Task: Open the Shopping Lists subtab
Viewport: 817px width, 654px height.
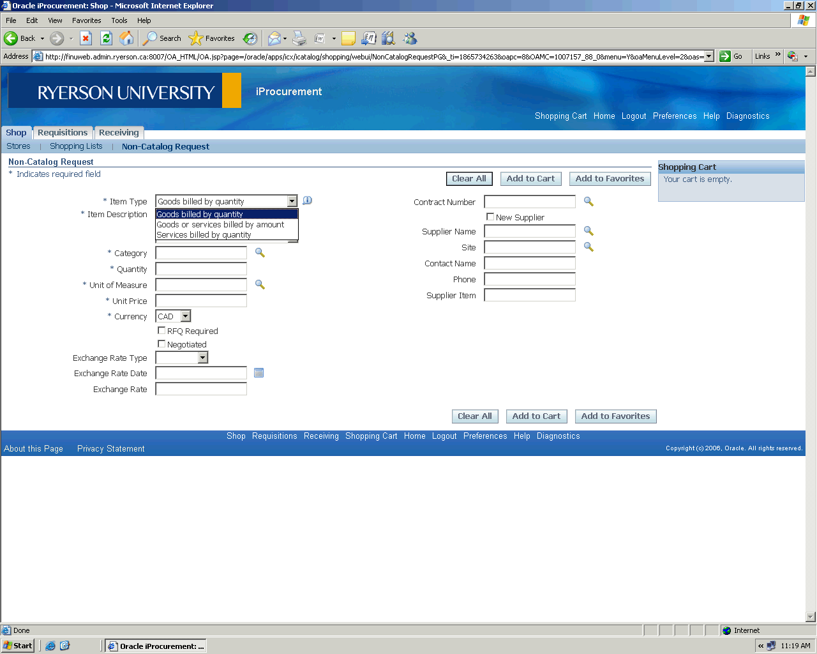Action: pos(76,146)
